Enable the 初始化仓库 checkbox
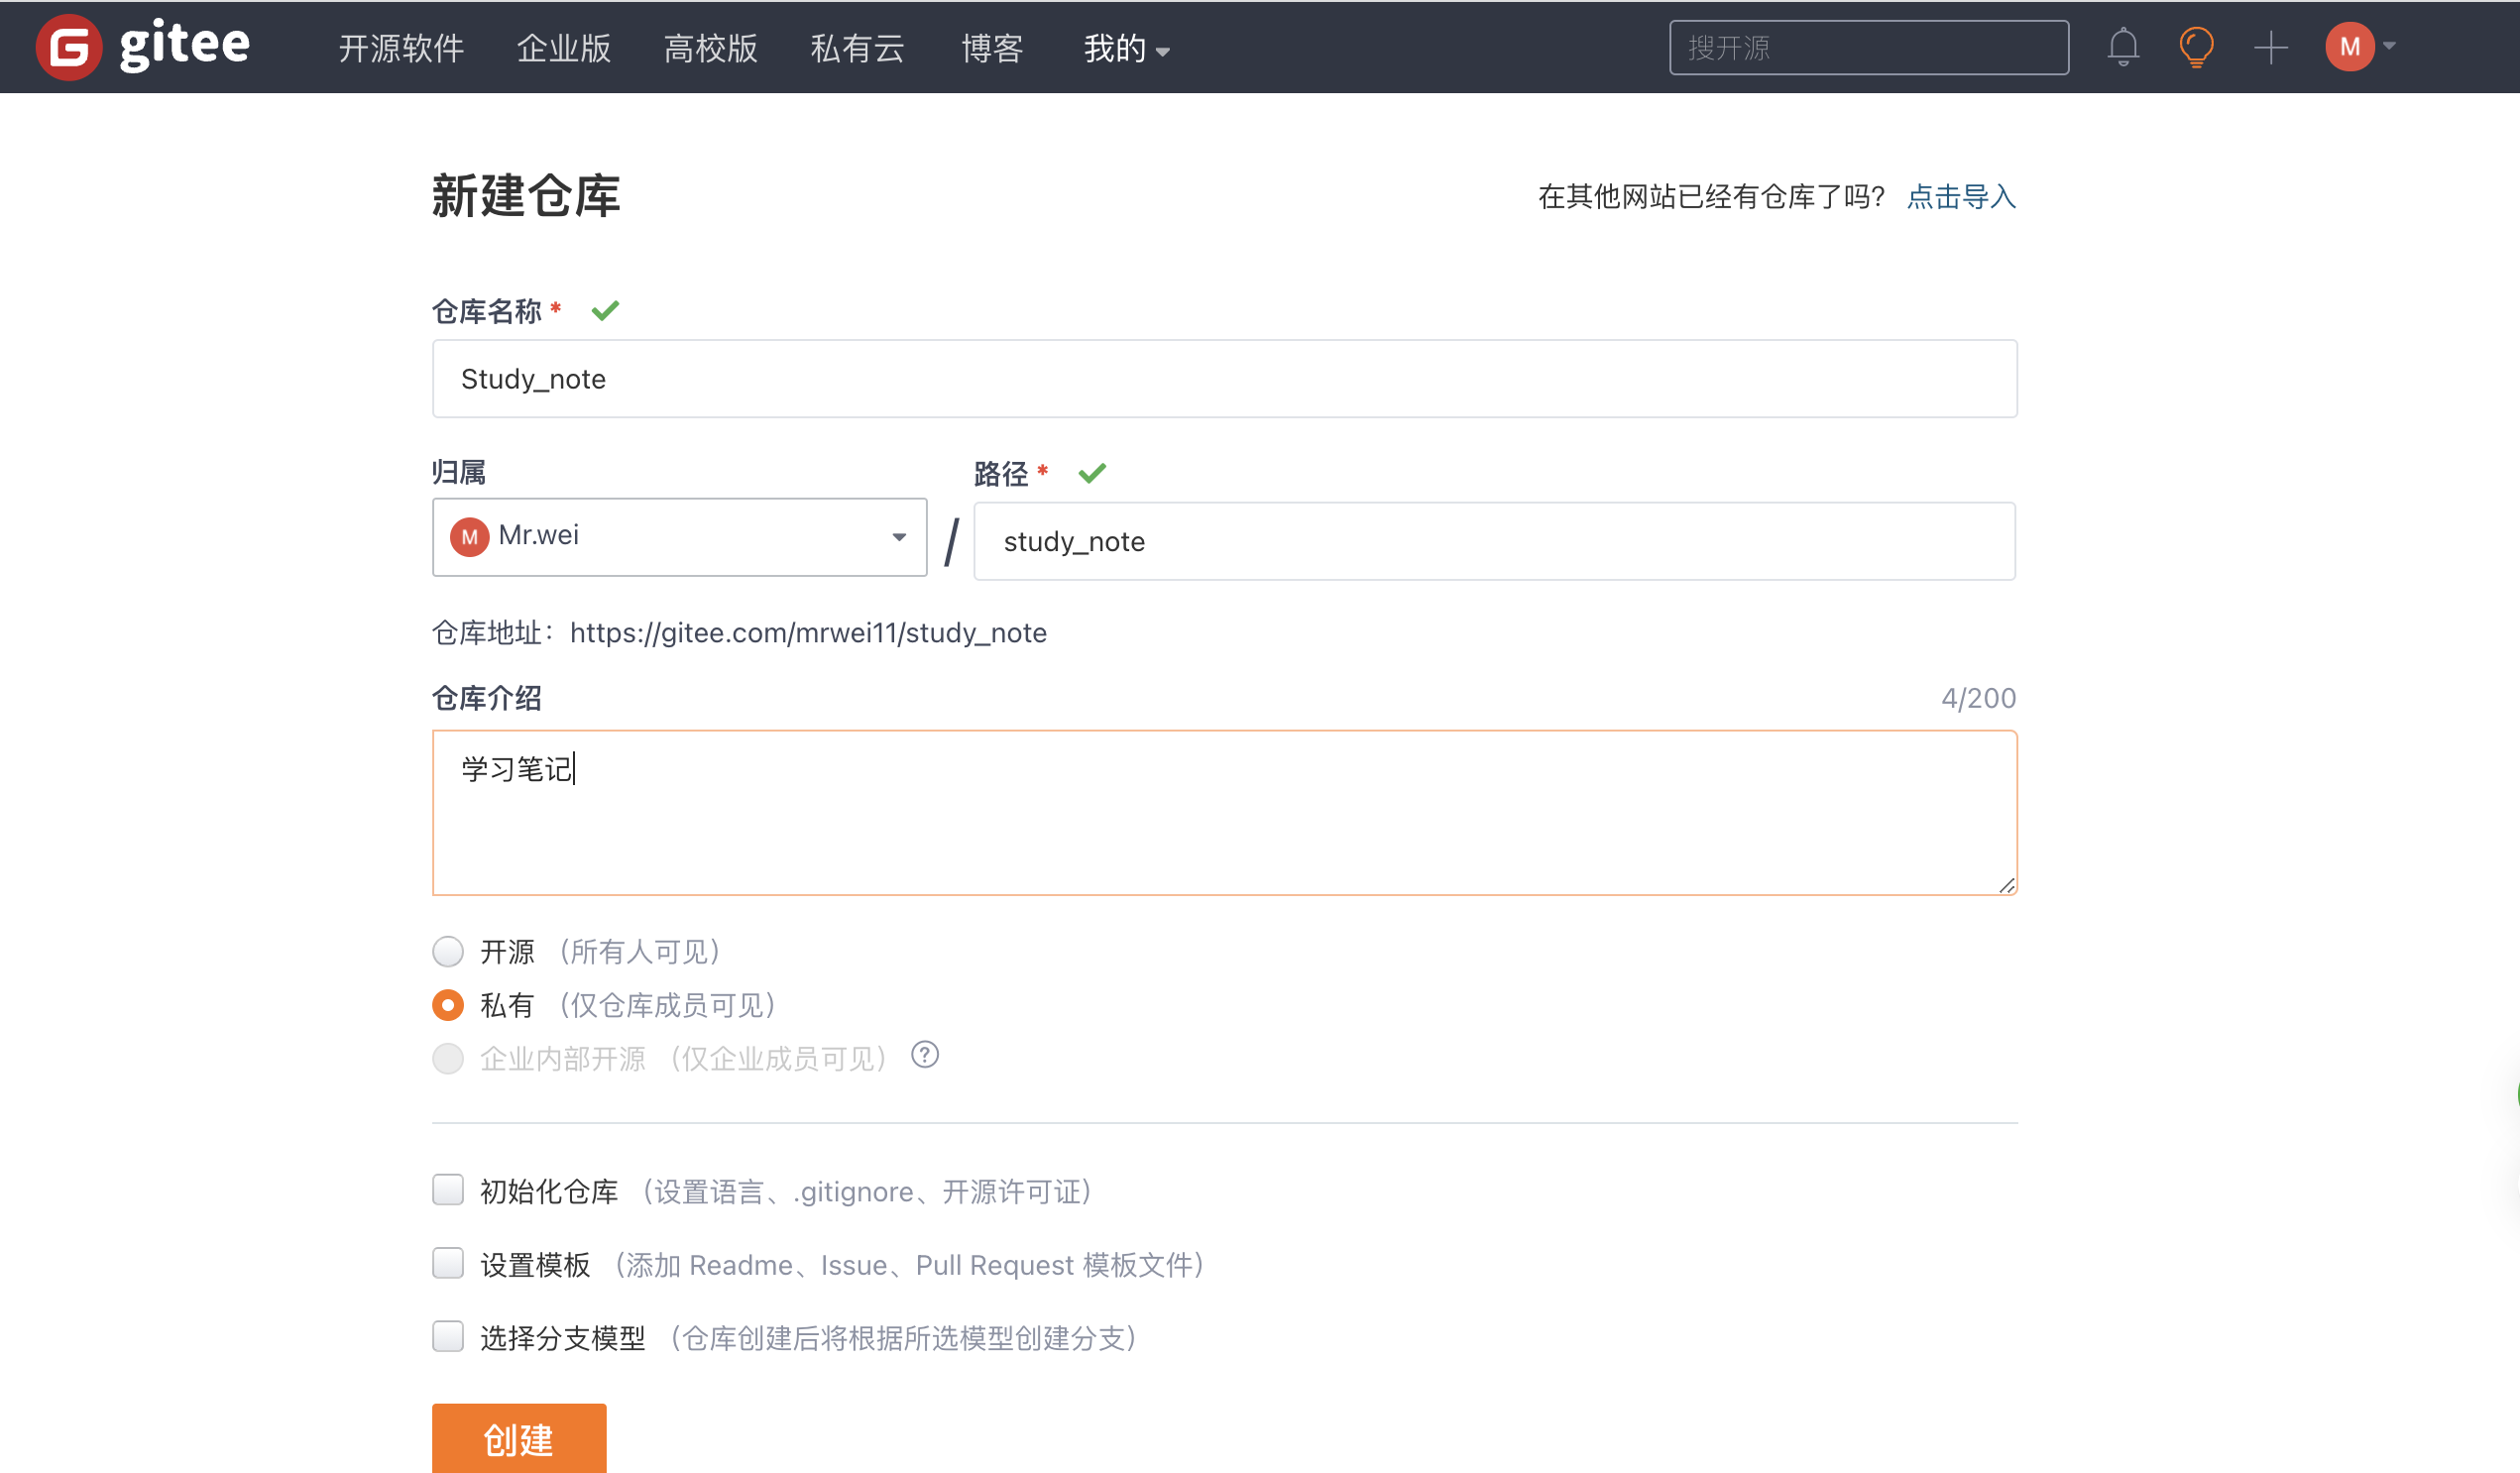The image size is (2520, 1473). point(448,1190)
